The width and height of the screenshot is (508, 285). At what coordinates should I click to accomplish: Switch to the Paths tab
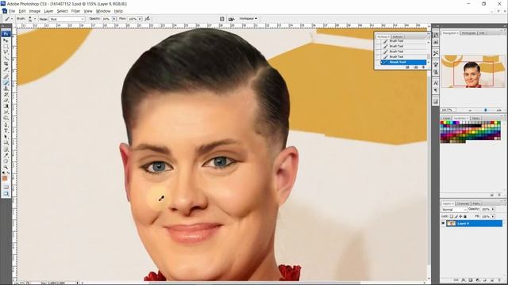[476, 203]
